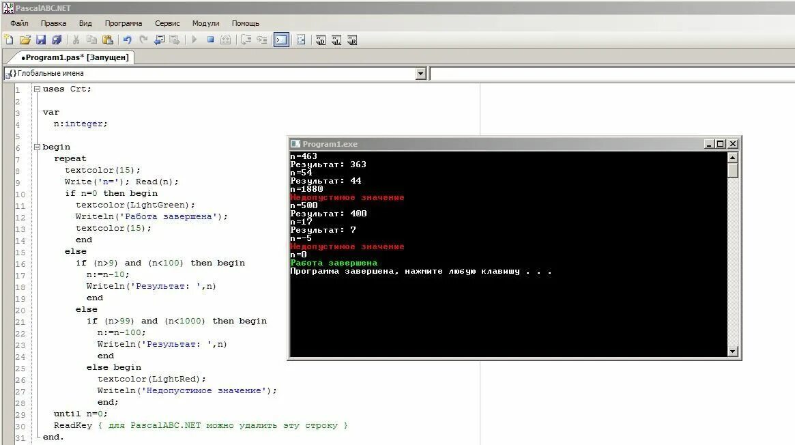795x445 pixels.
Task: Open the Глобальные имена dropdown arrow
Action: [420, 74]
